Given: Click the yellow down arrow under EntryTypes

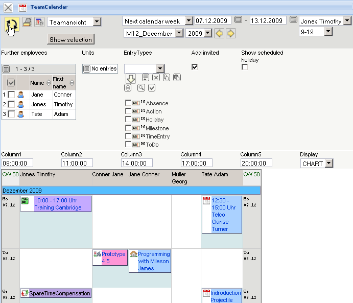Looking at the screenshot, I should (x=130, y=78).
